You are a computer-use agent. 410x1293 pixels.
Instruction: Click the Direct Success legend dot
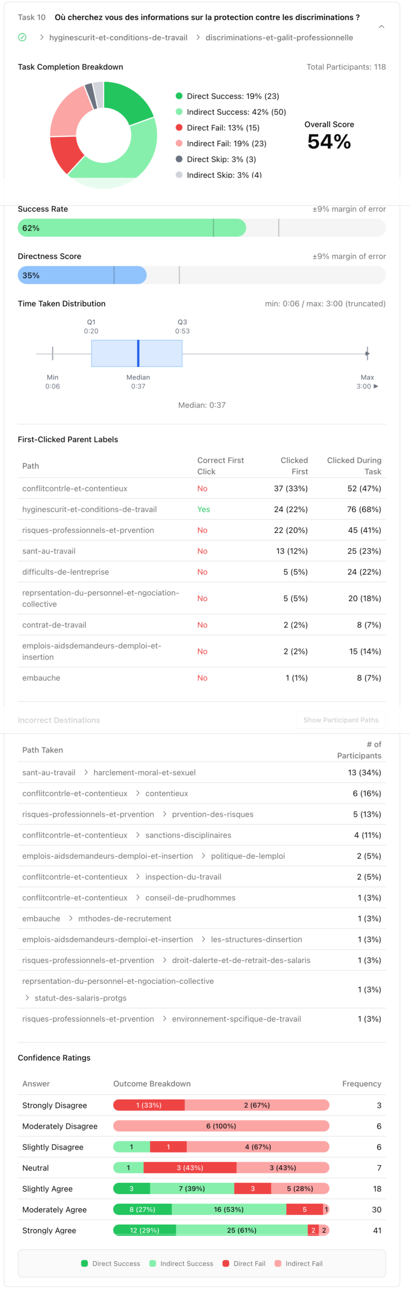(179, 96)
